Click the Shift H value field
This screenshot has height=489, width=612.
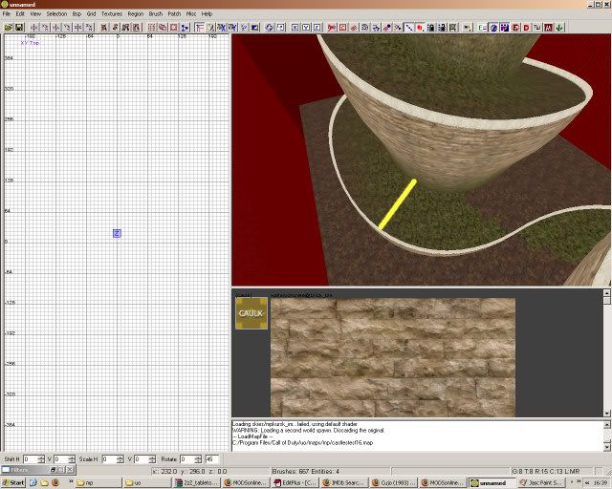[x=29, y=459]
